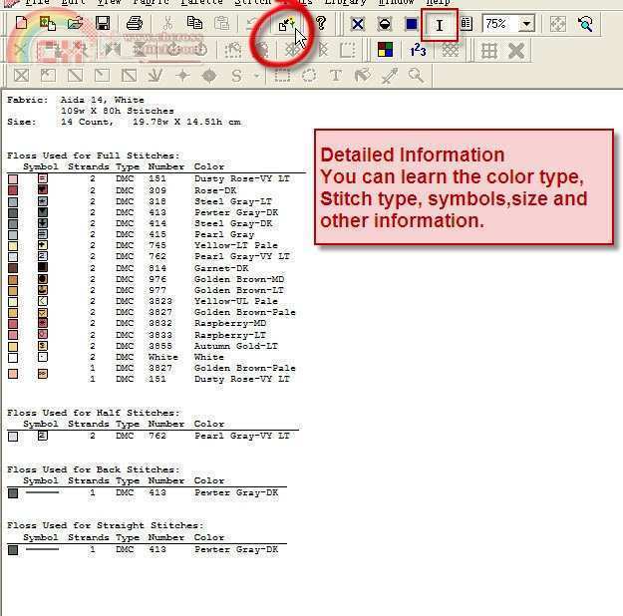Click Pewter Gray-DK swatch under Straight Stitches
This screenshot has height=616, width=623.
[13, 550]
